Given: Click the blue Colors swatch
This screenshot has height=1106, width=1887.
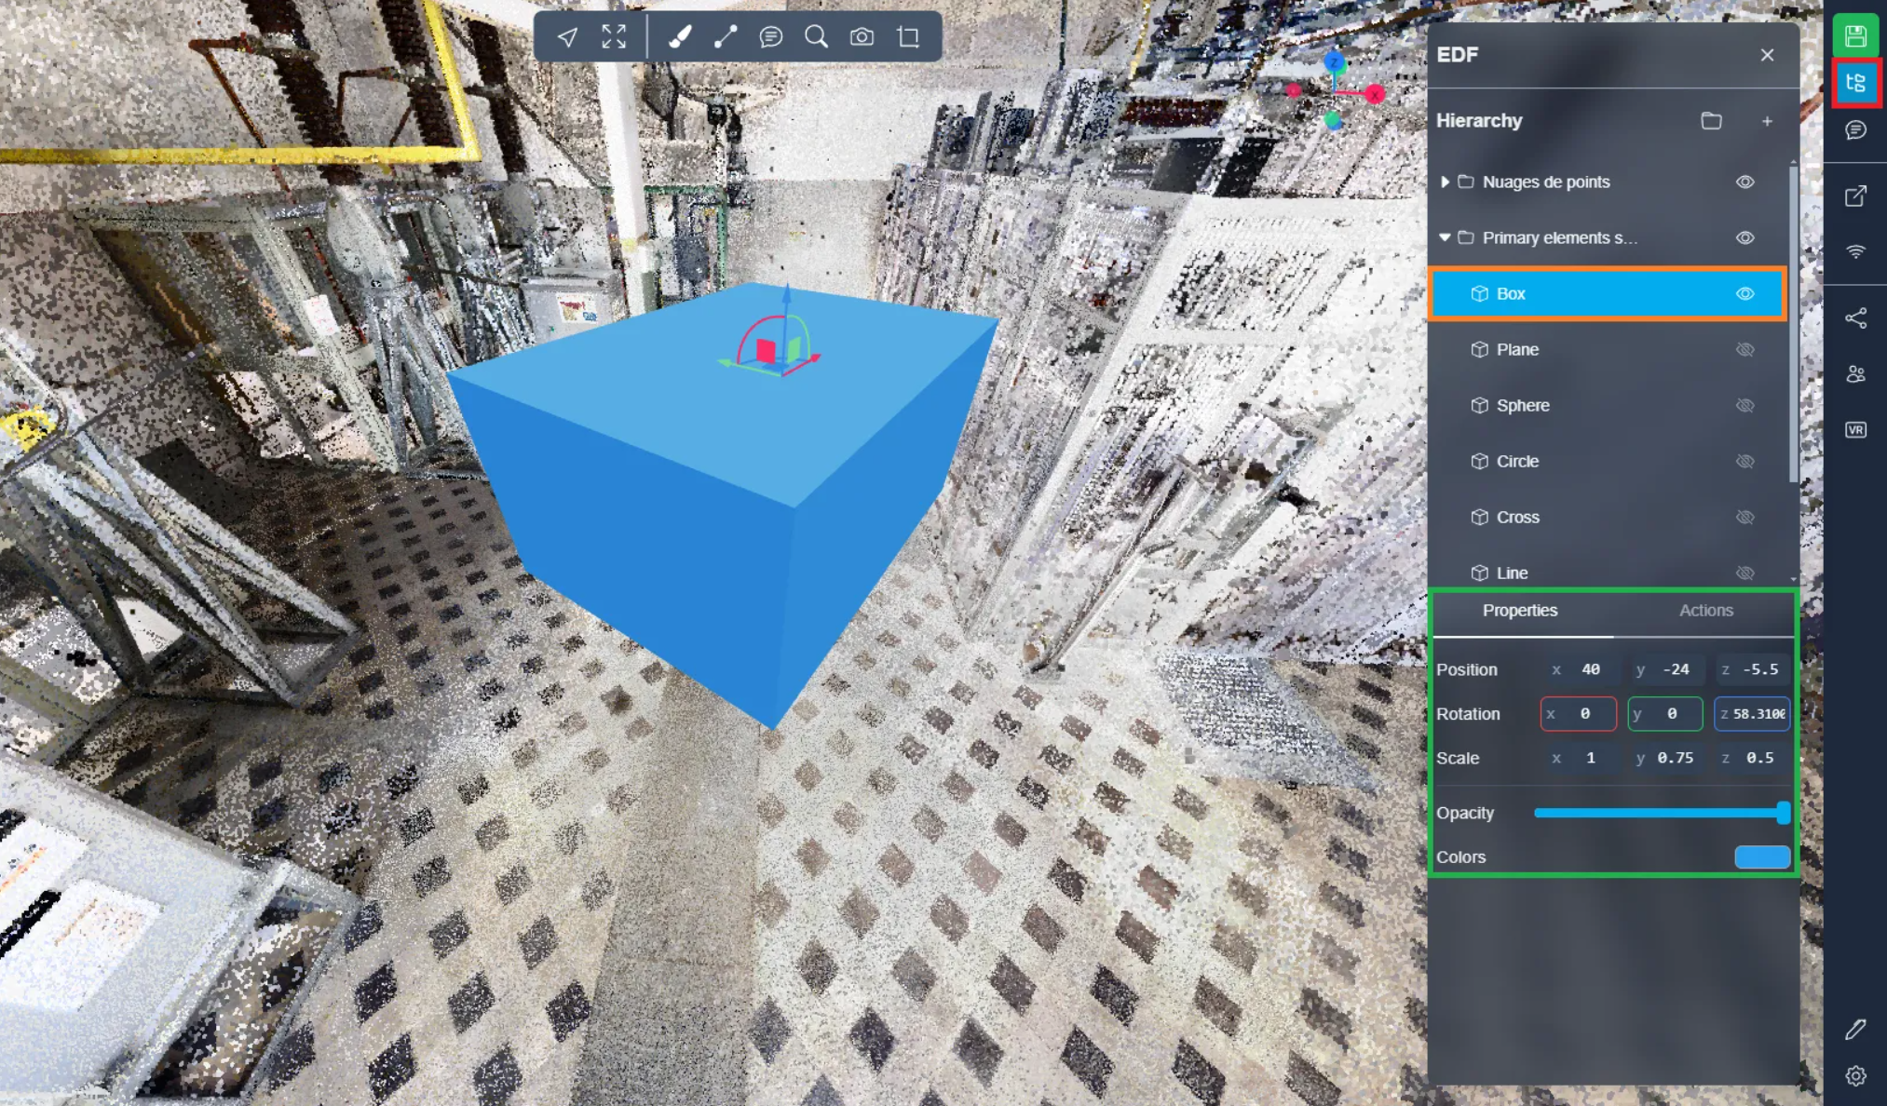Looking at the screenshot, I should coord(1761,857).
